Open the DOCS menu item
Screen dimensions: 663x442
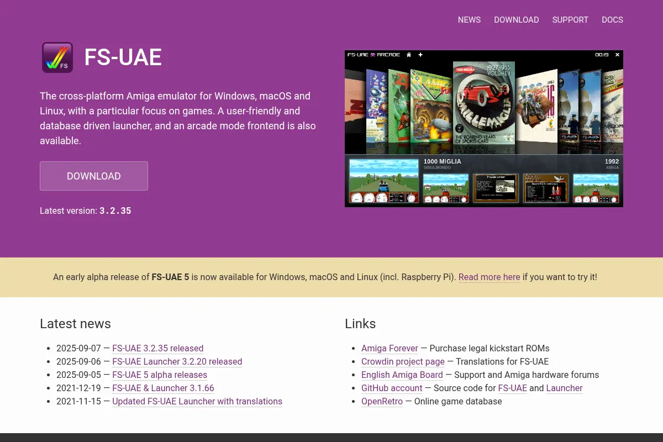(x=612, y=20)
